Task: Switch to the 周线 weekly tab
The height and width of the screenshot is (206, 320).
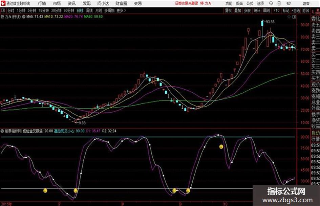Action: [89, 10]
